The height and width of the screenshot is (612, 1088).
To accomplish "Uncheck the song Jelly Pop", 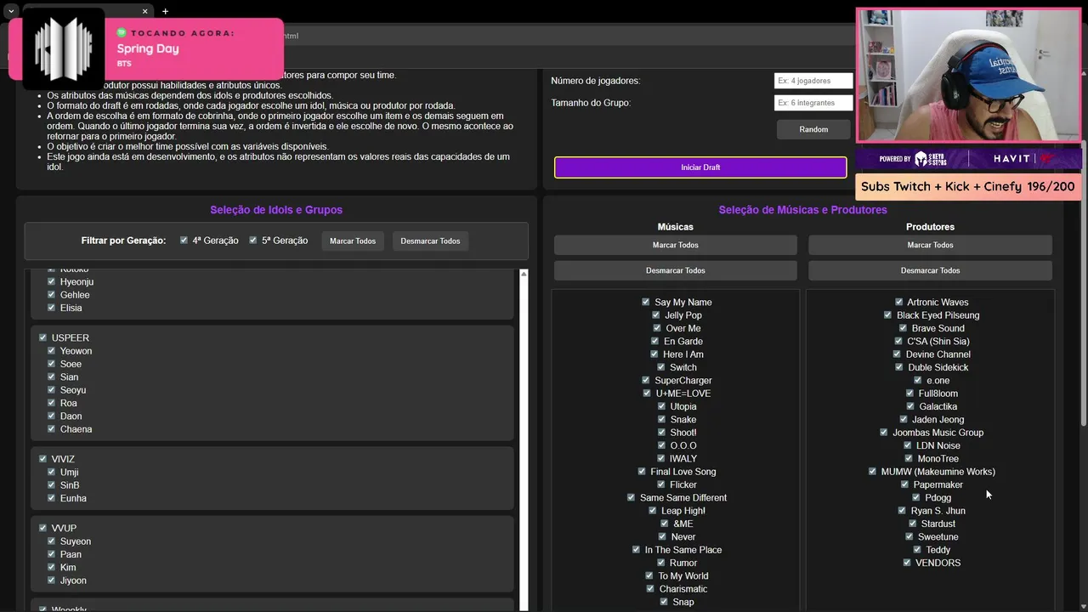I will [656, 315].
